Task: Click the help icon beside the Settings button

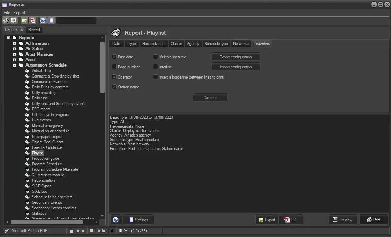Action: click(116, 220)
